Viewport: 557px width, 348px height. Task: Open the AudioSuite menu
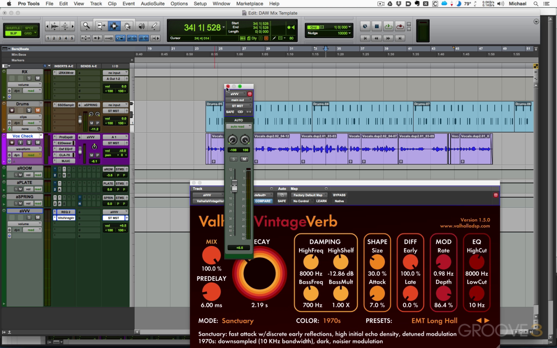(152, 3)
